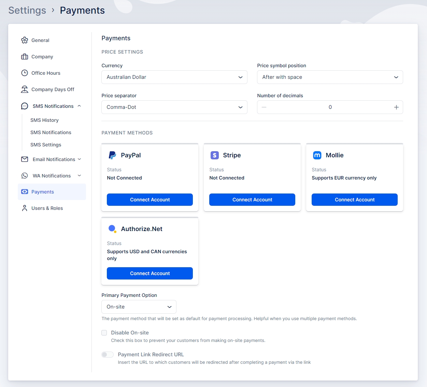427x387 pixels.
Task: Check the Disable On-site checkbox
Action: pos(104,333)
